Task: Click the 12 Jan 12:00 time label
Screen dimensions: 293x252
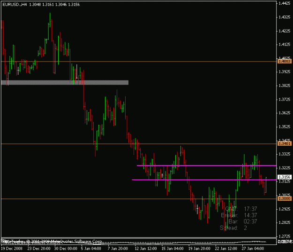Action: (146, 249)
